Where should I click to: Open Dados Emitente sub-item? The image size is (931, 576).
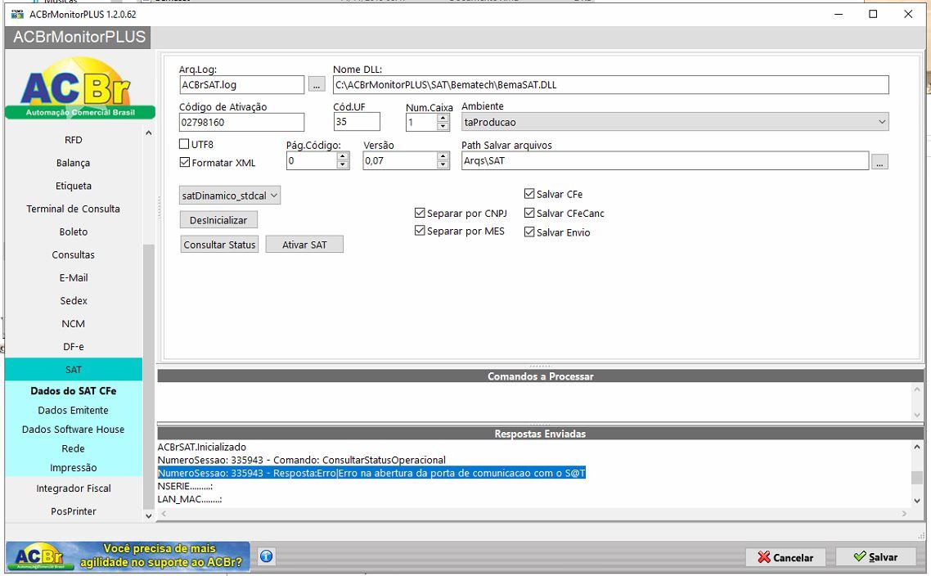click(x=74, y=410)
